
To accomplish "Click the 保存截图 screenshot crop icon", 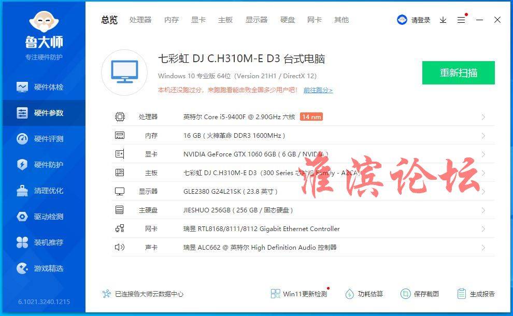I will pos(405,294).
